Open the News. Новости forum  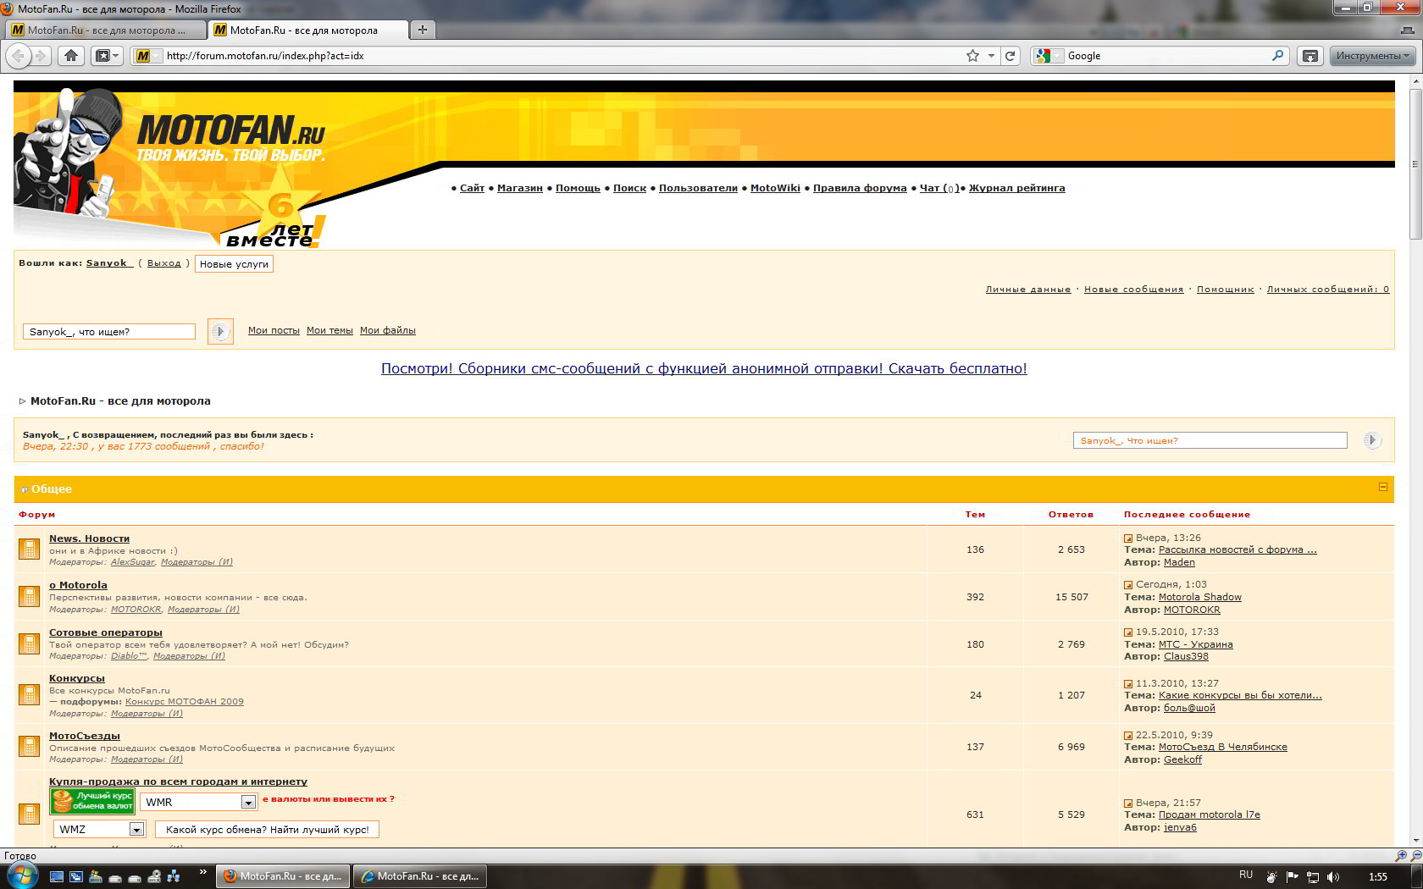(89, 538)
